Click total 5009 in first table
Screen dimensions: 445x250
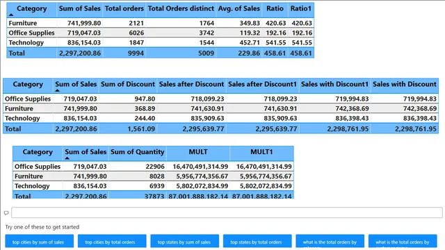206,53
